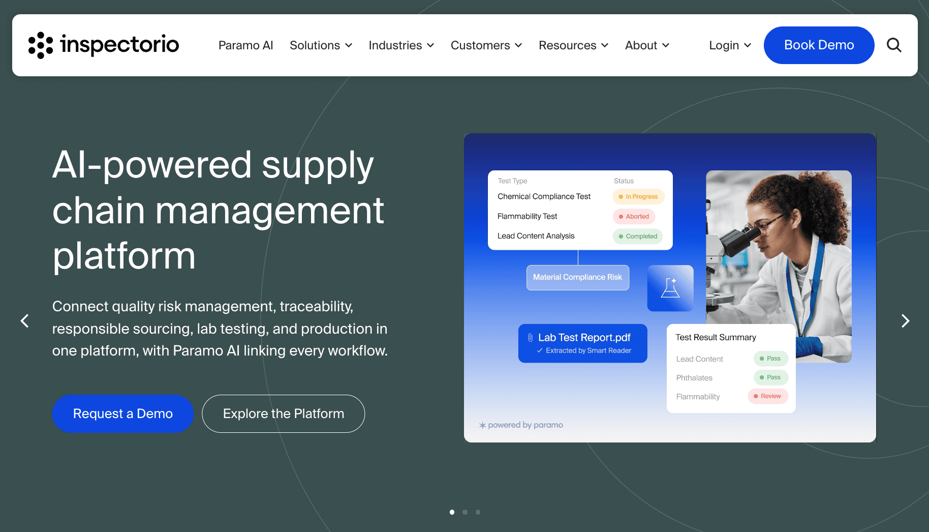
Task: Advance to the next carousel slide
Action: [905, 320]
